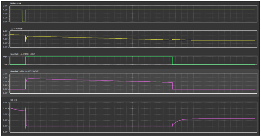
Task: Click the falling edge of ACMP0H OUT waveform
Action: tap(172, 60)
